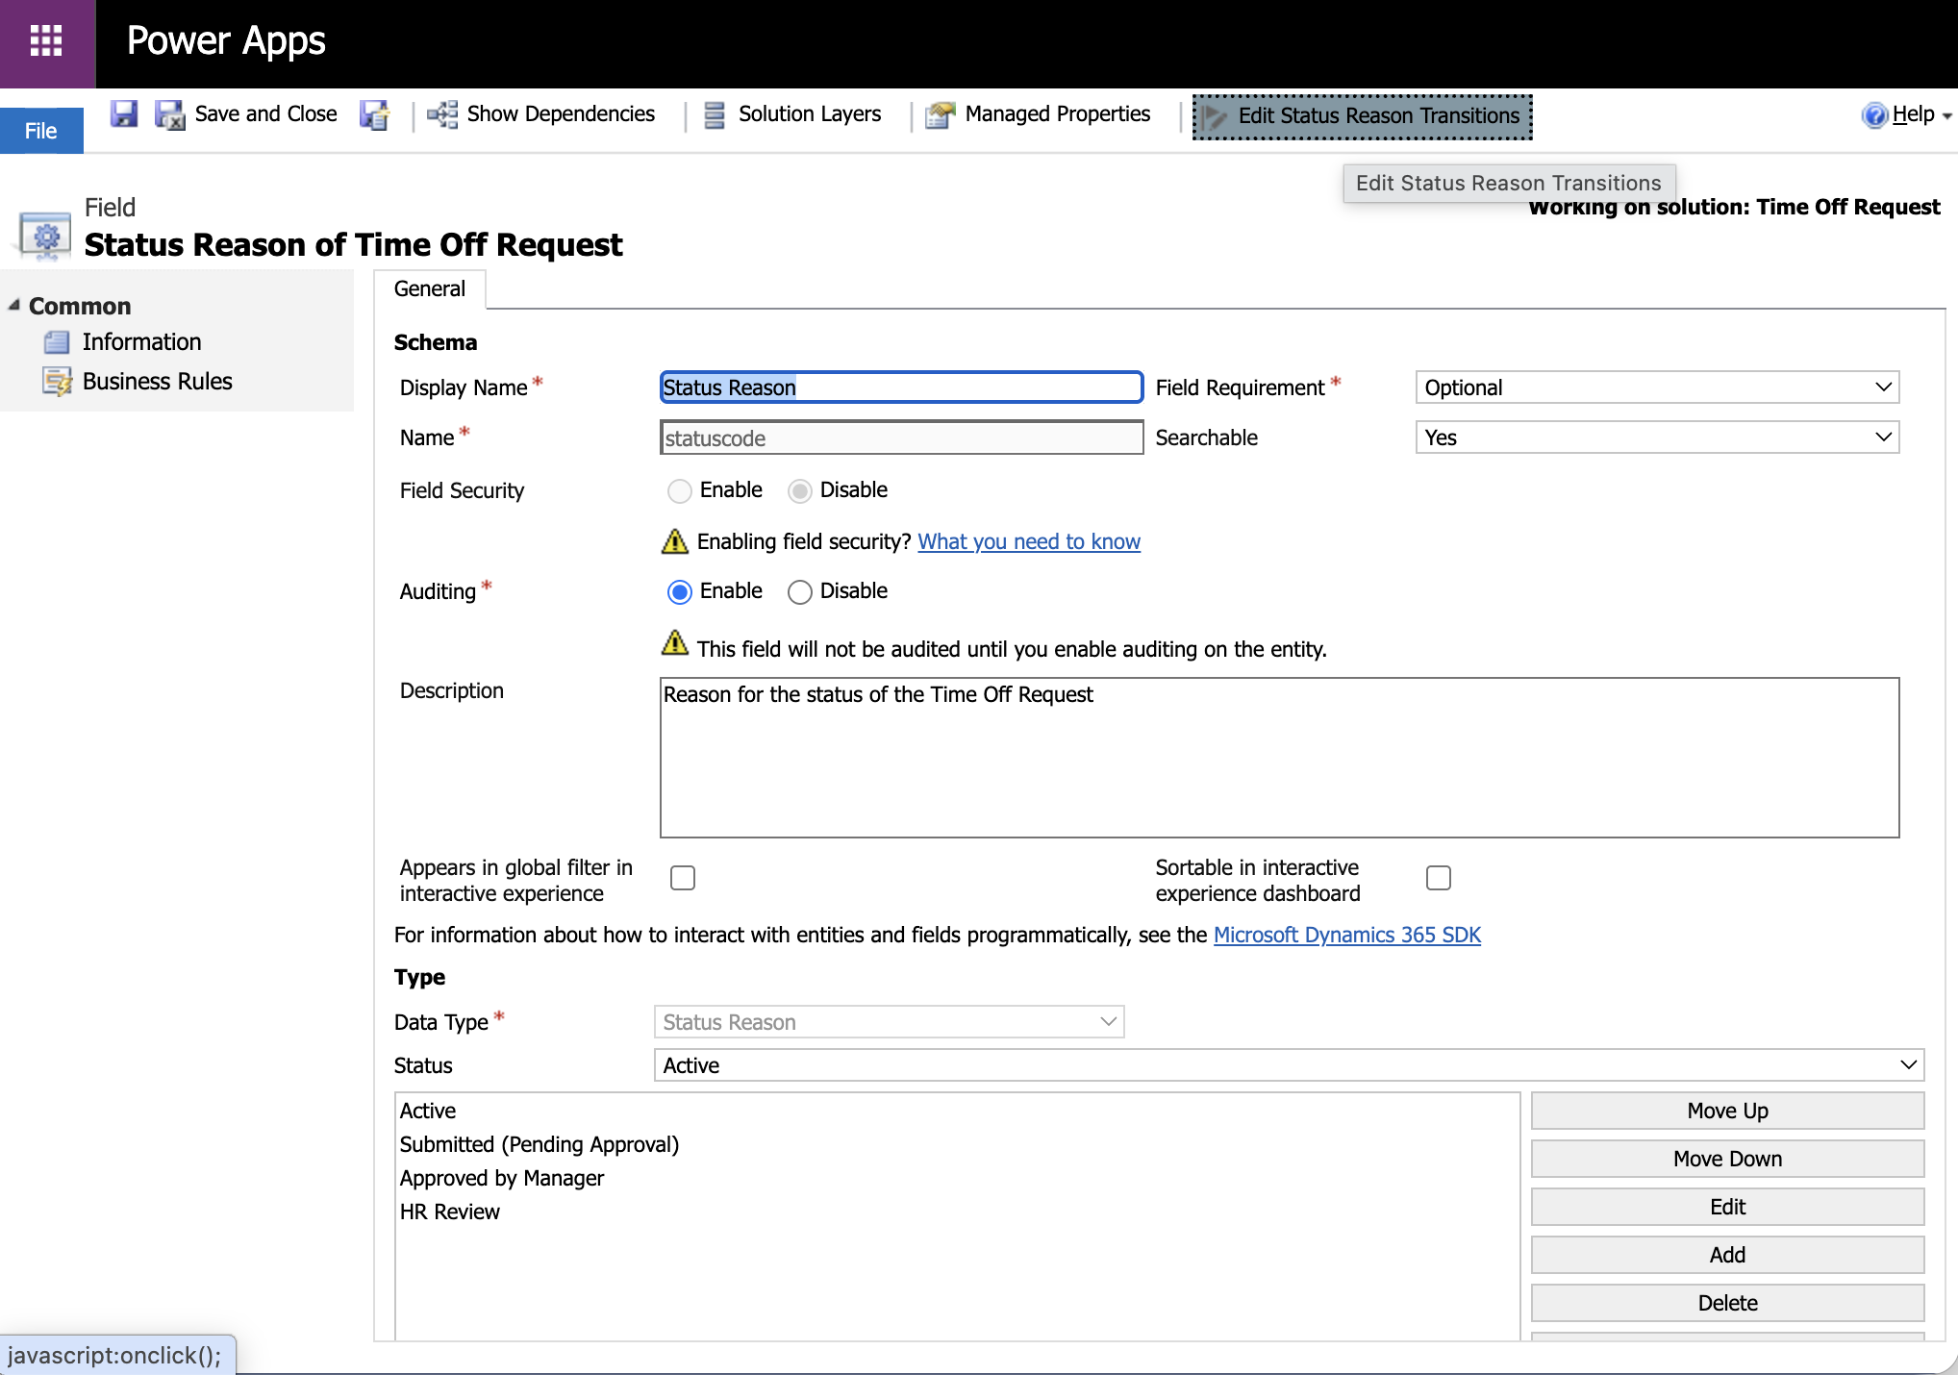
Task: Click the field settings icon beside the title
Action: [x=46, y=236]
